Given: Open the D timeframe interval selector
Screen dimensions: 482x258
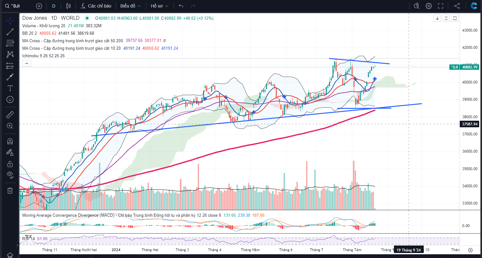Looking at the screenshot, I should 54,6.
